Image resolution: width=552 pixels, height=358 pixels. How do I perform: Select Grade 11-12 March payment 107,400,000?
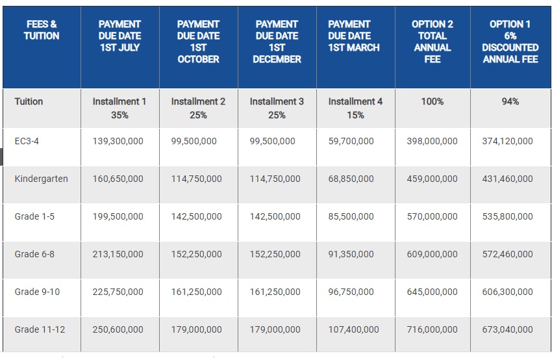pos(353,329)
